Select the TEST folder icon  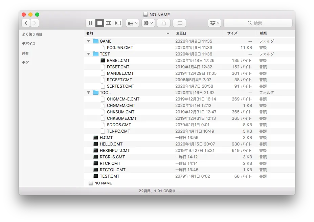96,54
